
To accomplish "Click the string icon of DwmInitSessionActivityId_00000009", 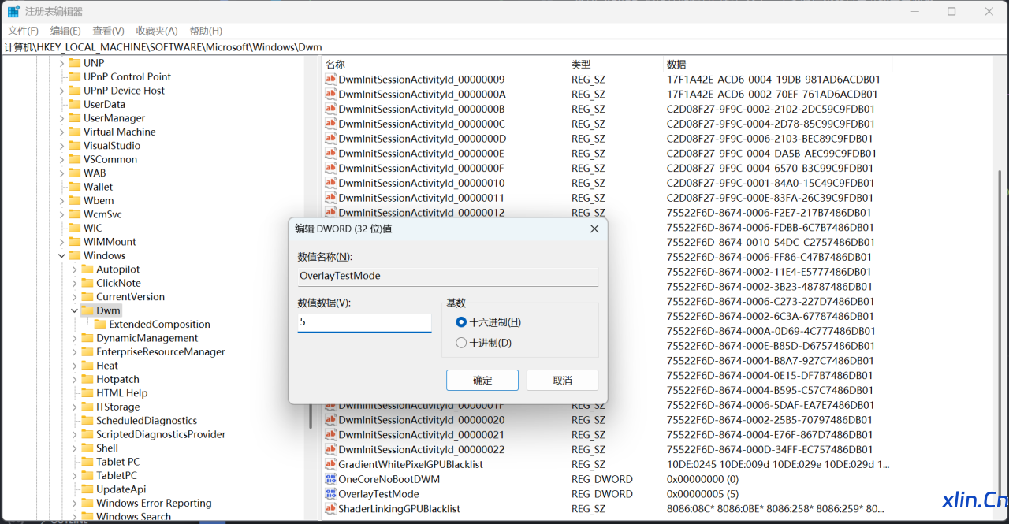I will 331,80.
